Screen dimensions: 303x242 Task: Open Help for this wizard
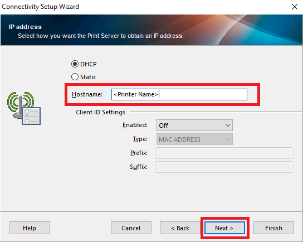(x=30, y=228)
